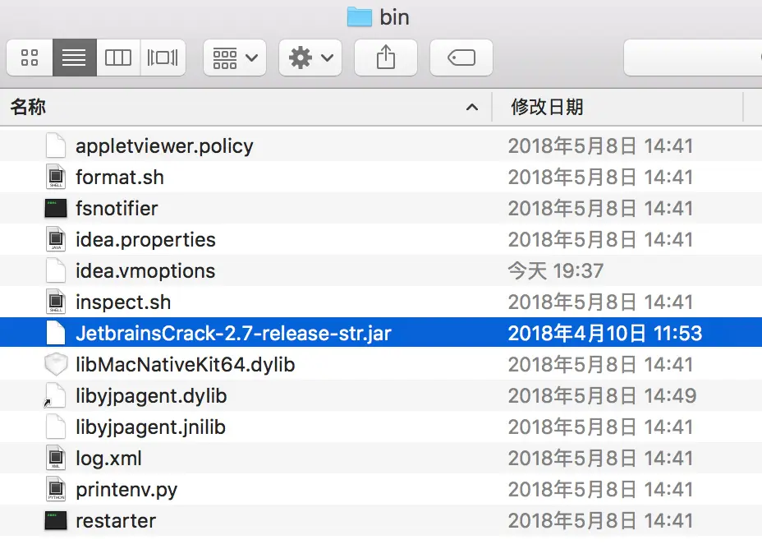Select the printenv.py file icon
The height and width of the screenshot is (549, 762).
tap(56, 489)
